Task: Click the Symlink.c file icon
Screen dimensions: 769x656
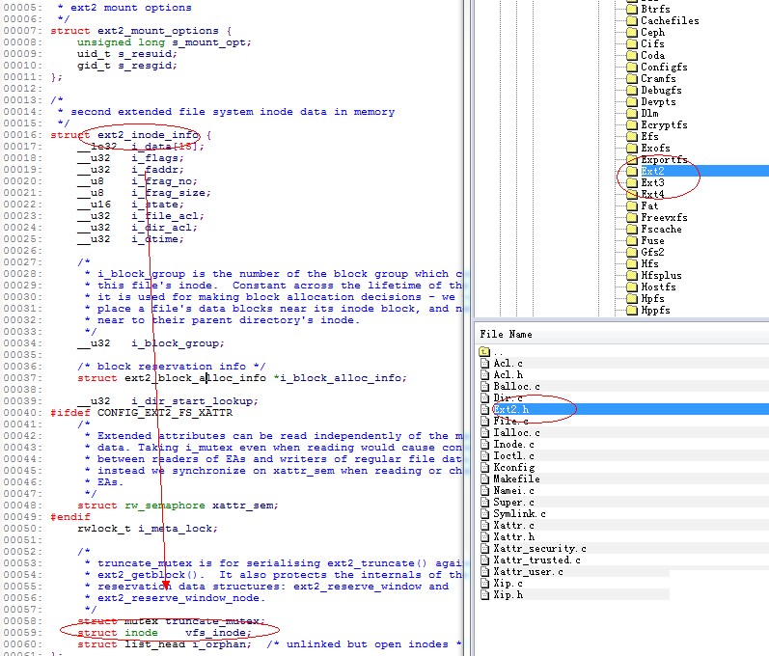Action: click(x=485, y=514)
